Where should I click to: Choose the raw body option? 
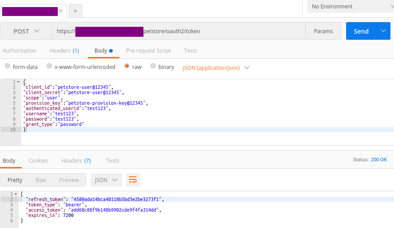pos(127,67)
